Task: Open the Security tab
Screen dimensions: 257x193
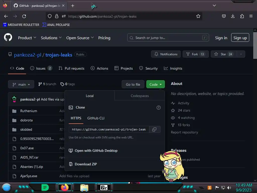Action: (x=148, y=68)
